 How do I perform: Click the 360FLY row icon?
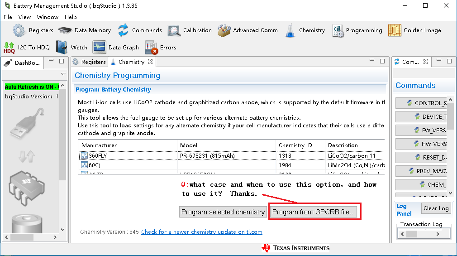(84, 155)
